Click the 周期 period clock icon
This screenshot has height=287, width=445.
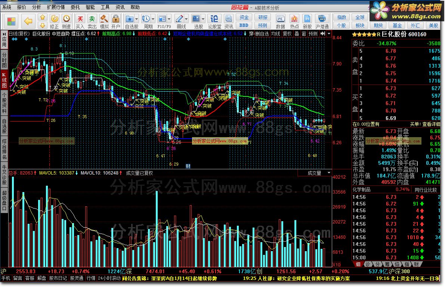(146, 19)
